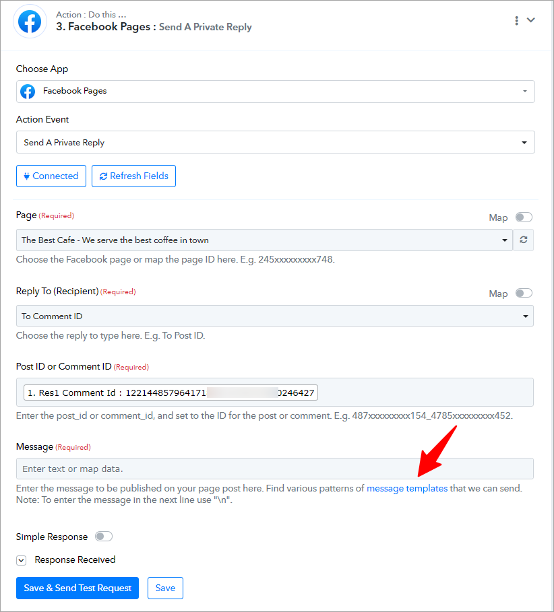
Task: Open the Page selection dropdown
Action: click(264, 240)
